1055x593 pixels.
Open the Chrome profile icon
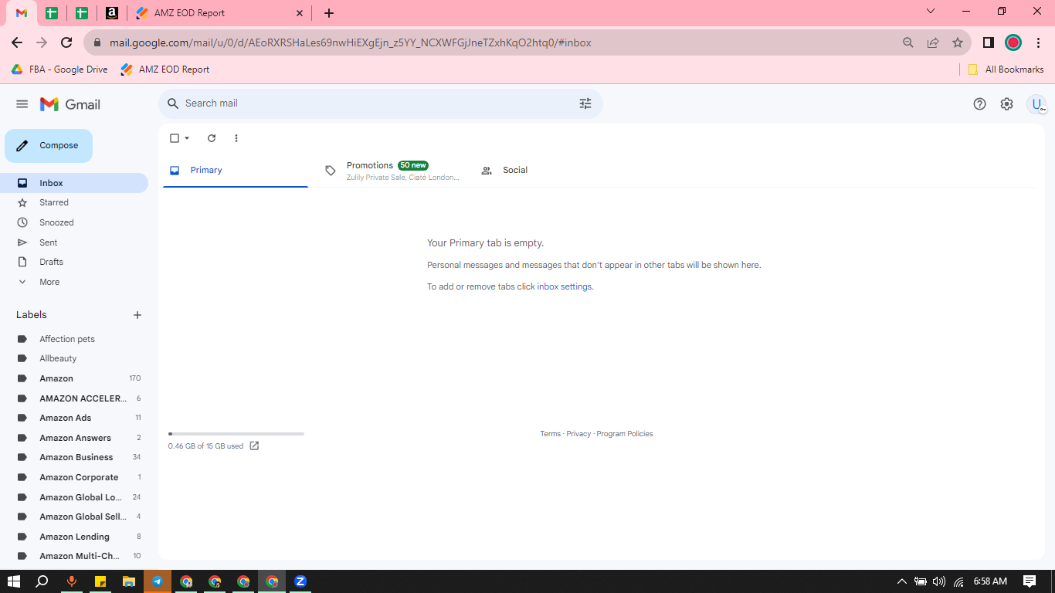pyautogui.click(x=1013, y=42)
